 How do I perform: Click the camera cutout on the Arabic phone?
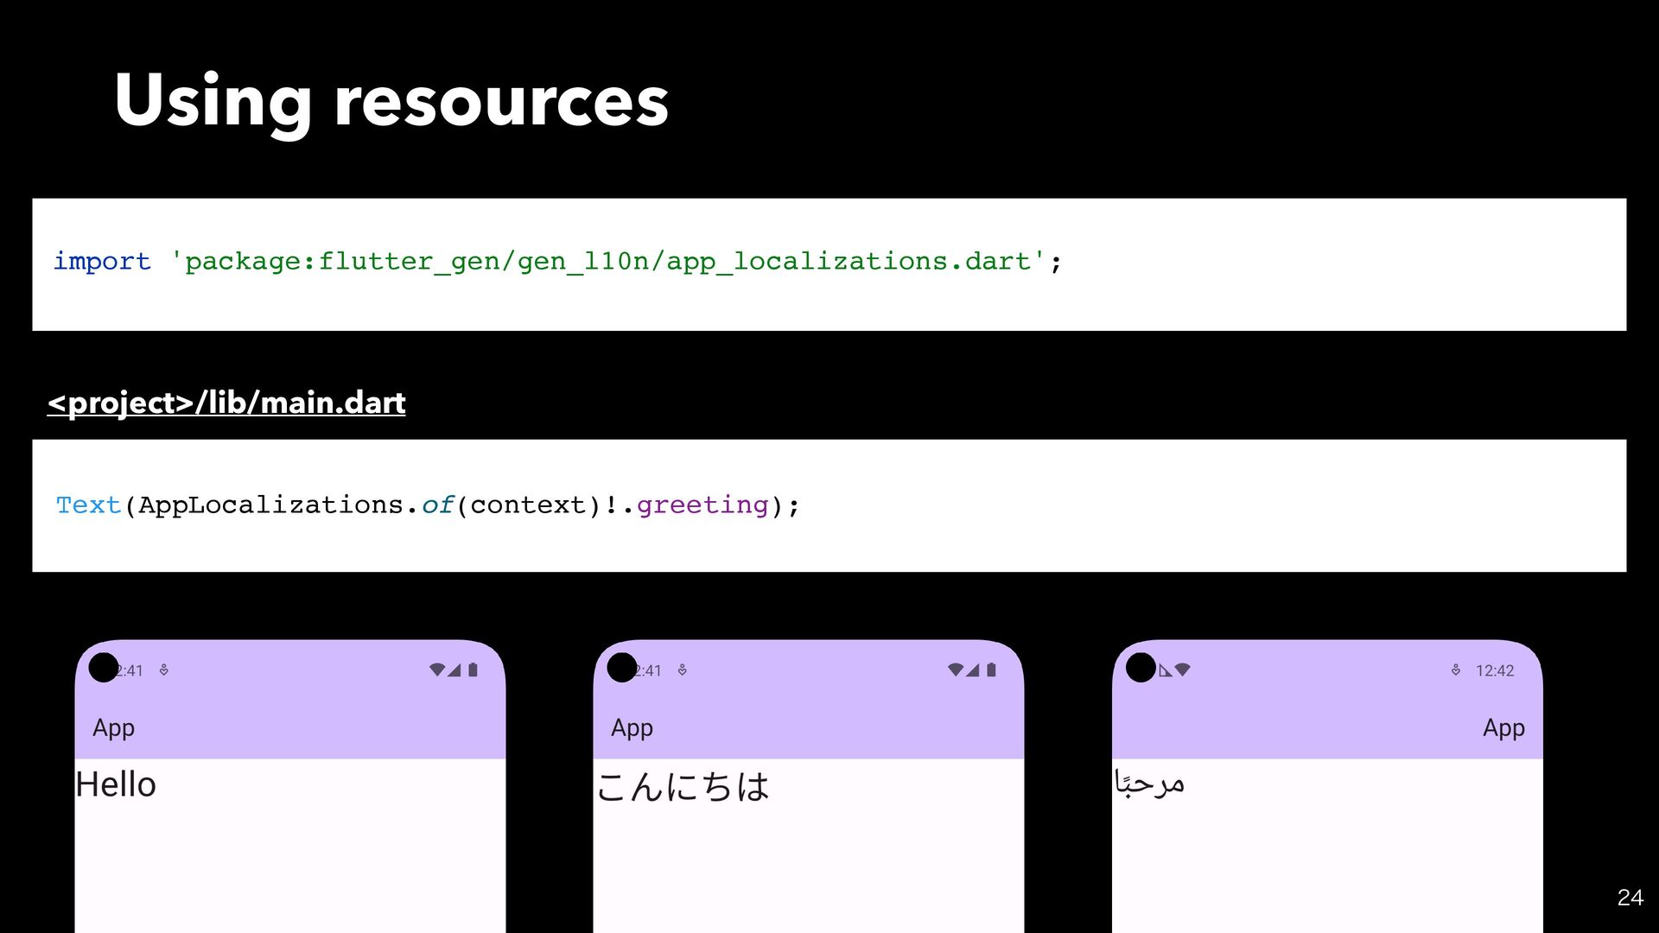1141,668
